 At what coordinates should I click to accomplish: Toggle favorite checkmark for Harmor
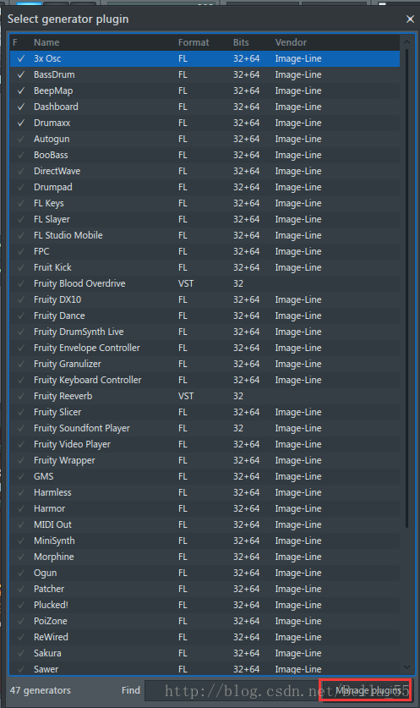21,508
